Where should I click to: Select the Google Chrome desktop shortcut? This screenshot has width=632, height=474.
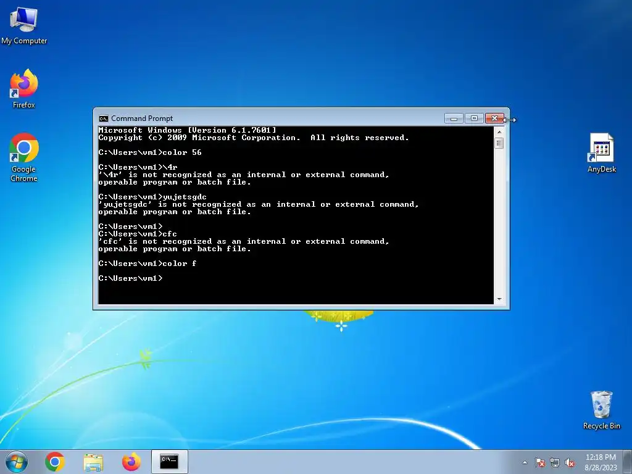(24, 157)
